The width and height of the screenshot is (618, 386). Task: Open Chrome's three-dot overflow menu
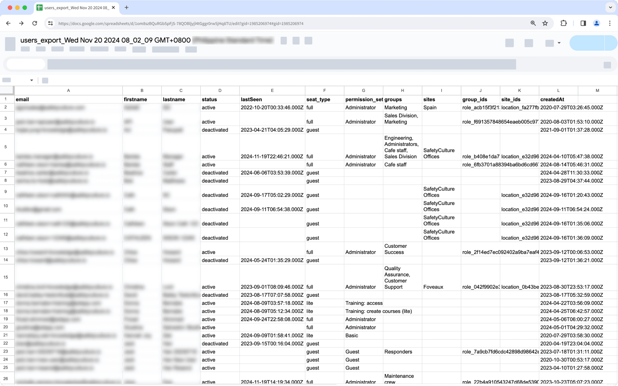point(610,23)
